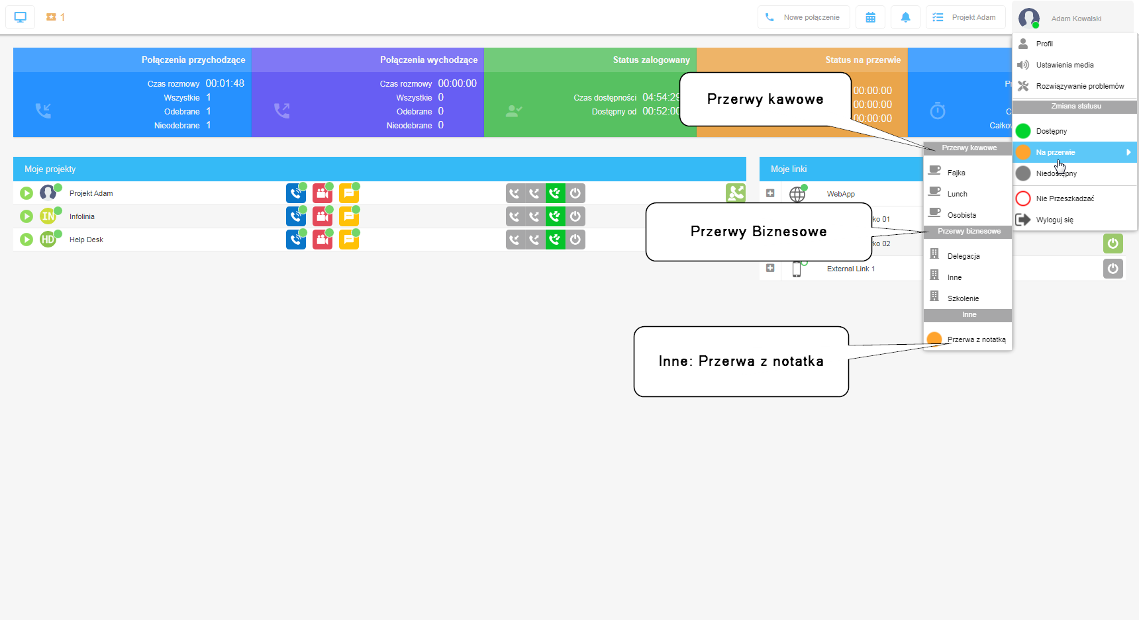This screenshot has height=620, width=1139.
Task: Toggle green call button in Projekt Adam row
Action: click(555, 193)
